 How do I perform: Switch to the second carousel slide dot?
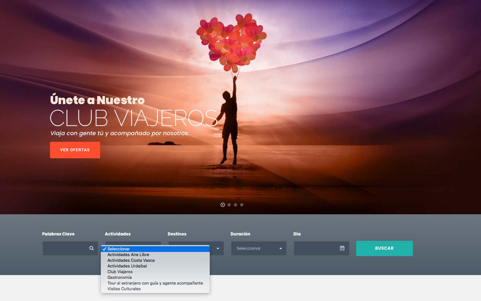(229, 205)
